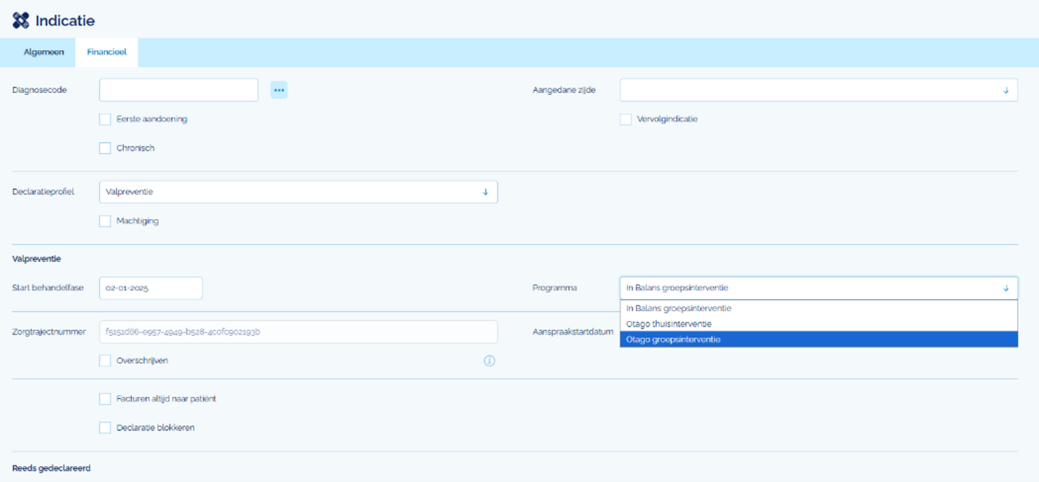Enable Overschrijven checkbox for Zorgtrajectnummer
This screenshot has height=482, width=1039.
click(105, 360)
